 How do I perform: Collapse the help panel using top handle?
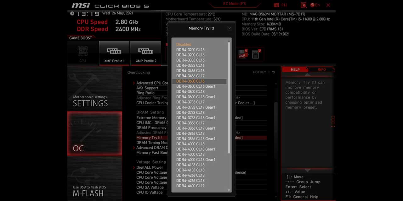tap(308, 75)
